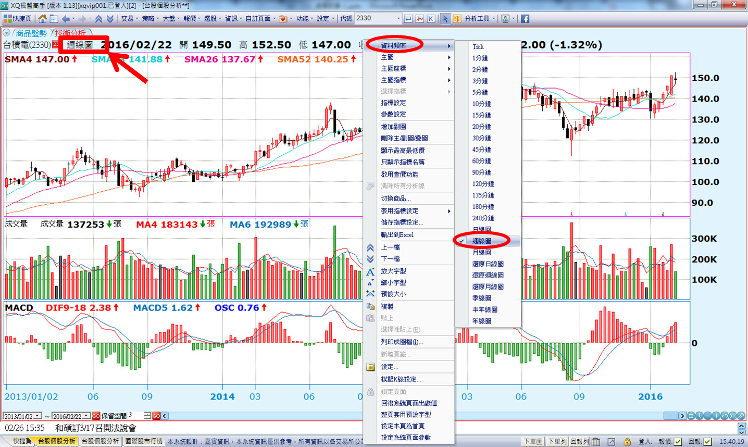This screenshot has width=748, height=447.
Task: Click the yellow settings icon beside 設定...
Action: 370,367
